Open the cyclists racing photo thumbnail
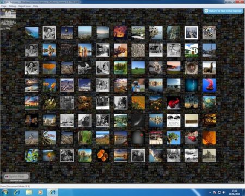The image size is (245, 196). 209,33
